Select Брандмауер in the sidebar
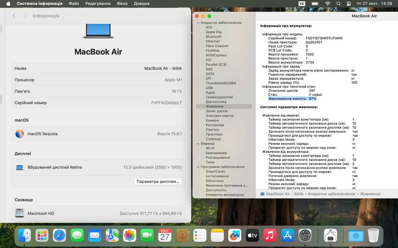 [x=216, y=153]
